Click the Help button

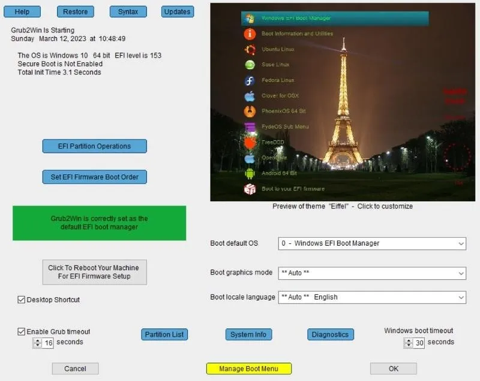point(22,12)
